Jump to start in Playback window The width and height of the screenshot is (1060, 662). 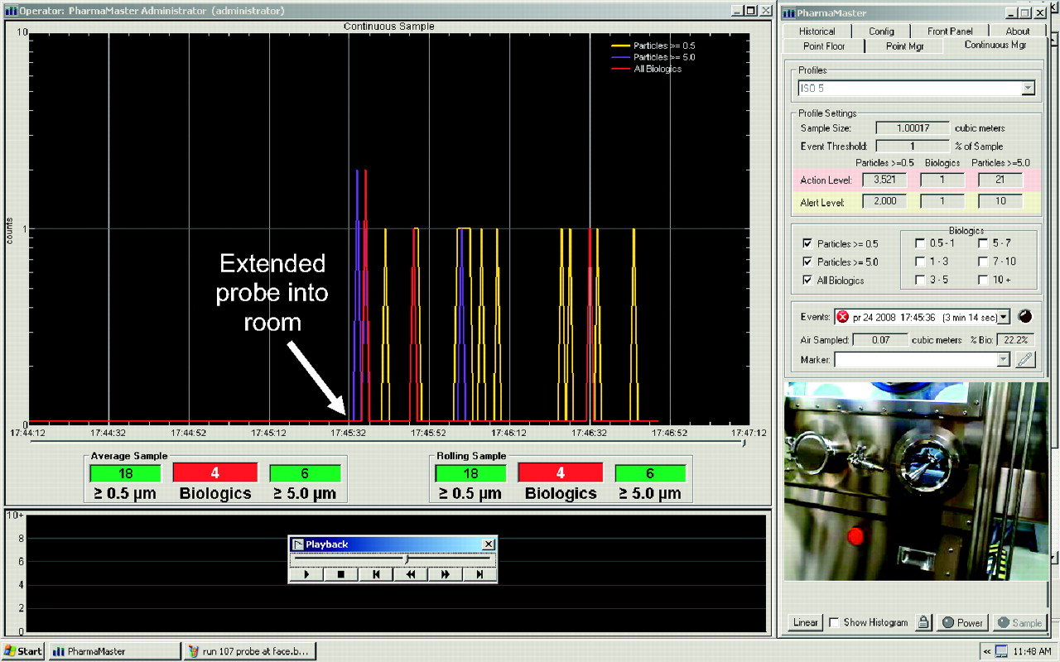tap(376, 574)
